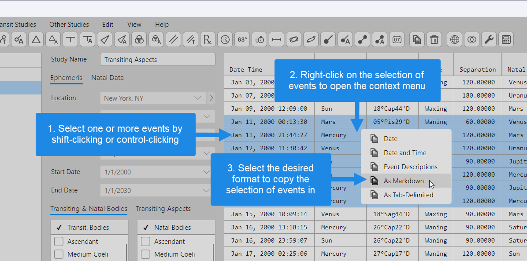The image size is (527, 261).
Task: Open the Transiting Aspects tab
Action: (163, 209)
